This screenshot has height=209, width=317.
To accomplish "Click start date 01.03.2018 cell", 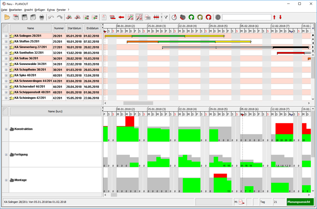I will point(74,70).
